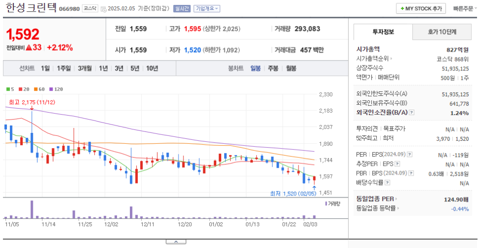The width and height of the screenshot is (479, 248).
Task: Open the 동일업종 등락률 link
Action: click(x=378, y=208)
